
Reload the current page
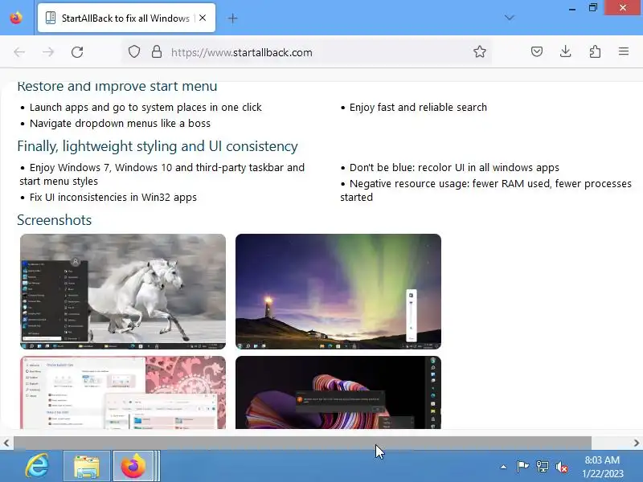[77, 52]
